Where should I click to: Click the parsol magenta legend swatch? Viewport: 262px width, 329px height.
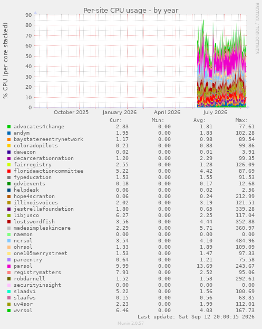(x=9, y=266)
